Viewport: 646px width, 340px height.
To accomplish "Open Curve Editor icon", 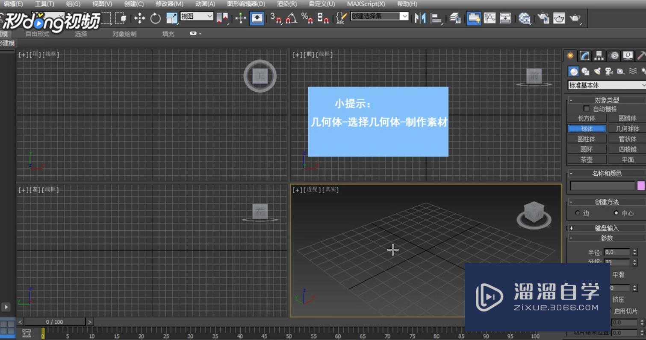I will tap(490, 18).
